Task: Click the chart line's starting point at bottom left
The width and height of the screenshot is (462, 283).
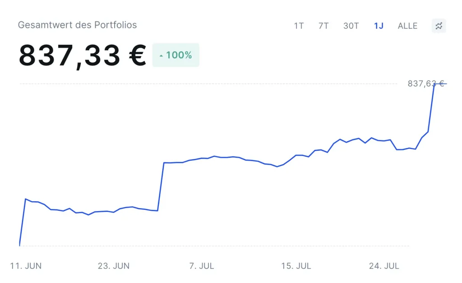Action: tap(20, 246)
